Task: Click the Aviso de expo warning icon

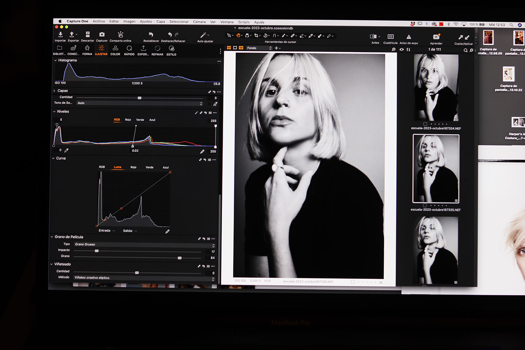Action: [x=409, y=37]
